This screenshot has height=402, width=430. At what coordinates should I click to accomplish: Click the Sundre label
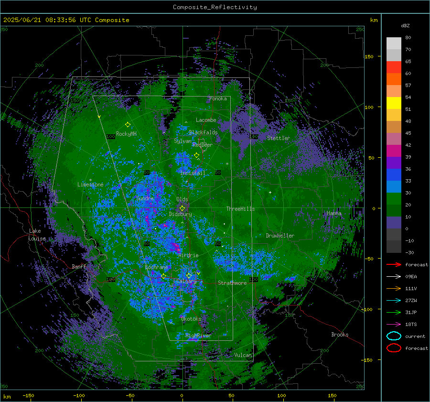click(x=145, y=198)
